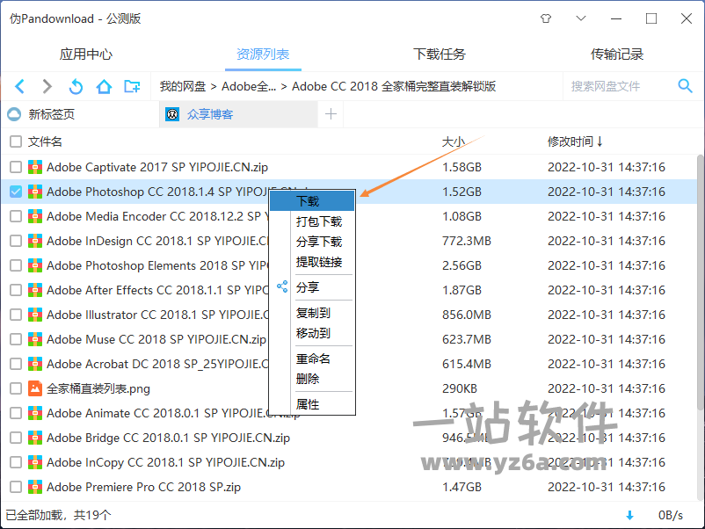
Task: Choose 移动到 from context menu
Action: click(x=314, y=333)
